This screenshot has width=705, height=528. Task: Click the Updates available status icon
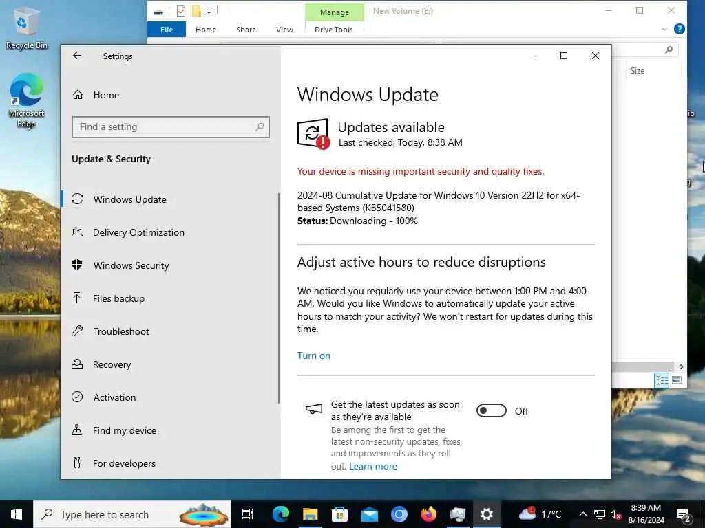click(x=313, y=133)
